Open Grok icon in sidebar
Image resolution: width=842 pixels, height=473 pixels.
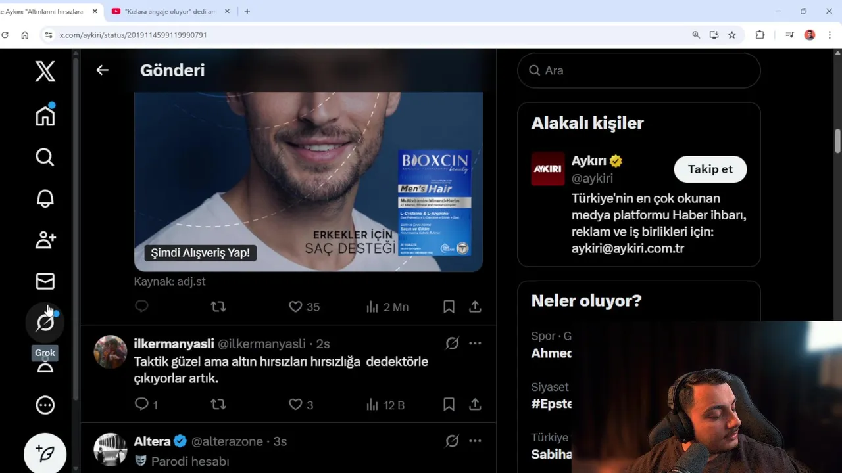click(x=45, y=322)
